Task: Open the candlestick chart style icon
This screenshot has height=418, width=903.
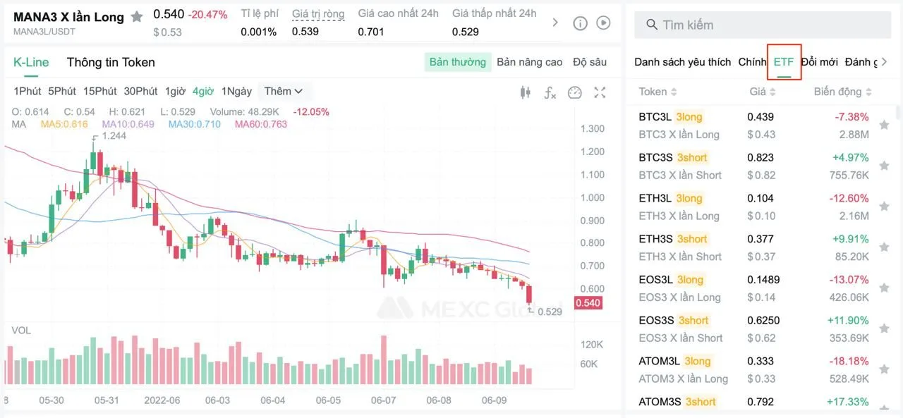Action: (x=525, y=92)
